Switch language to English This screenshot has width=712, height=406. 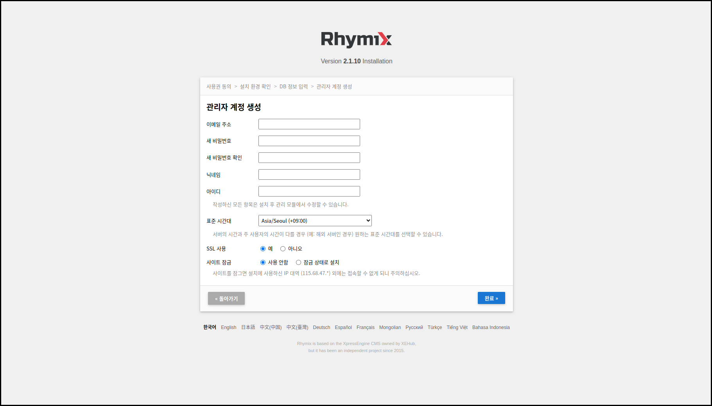click(229, 327)
